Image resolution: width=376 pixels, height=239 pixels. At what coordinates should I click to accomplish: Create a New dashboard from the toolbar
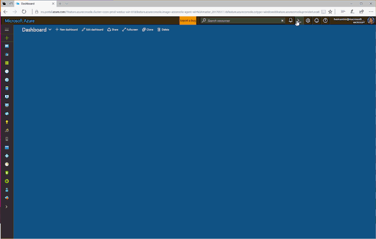pos(67,29)
